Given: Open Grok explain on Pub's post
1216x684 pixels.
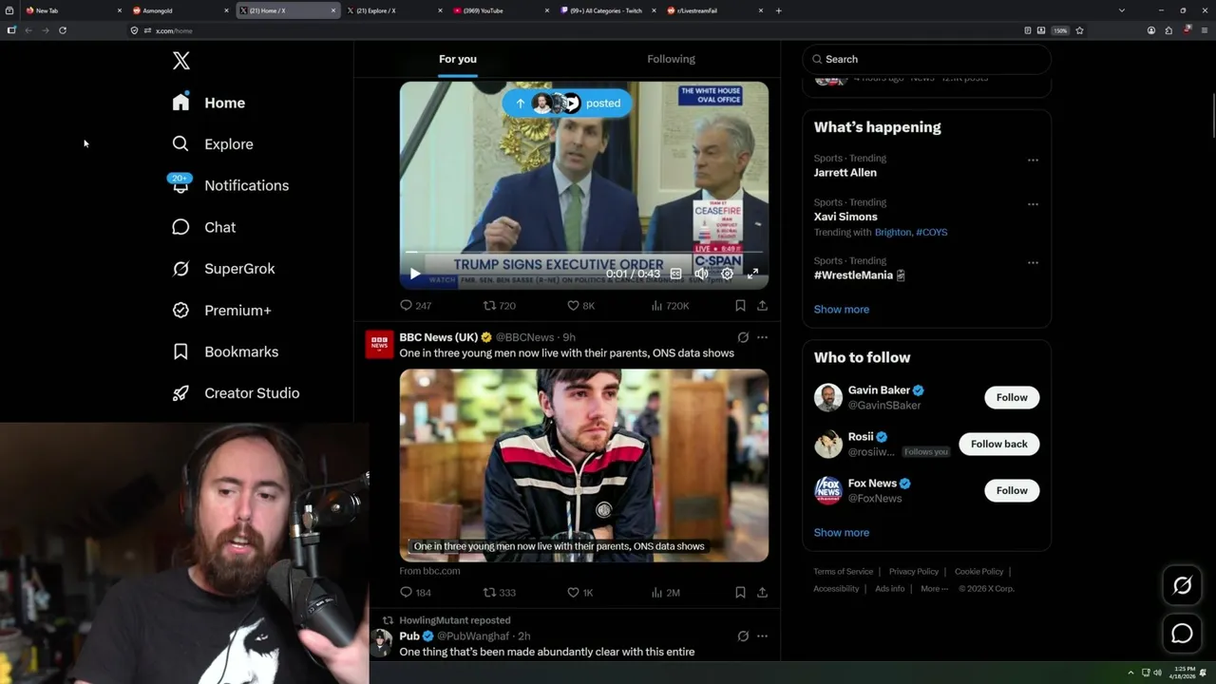Looking at the screenshot, I should tap(743, 636).
